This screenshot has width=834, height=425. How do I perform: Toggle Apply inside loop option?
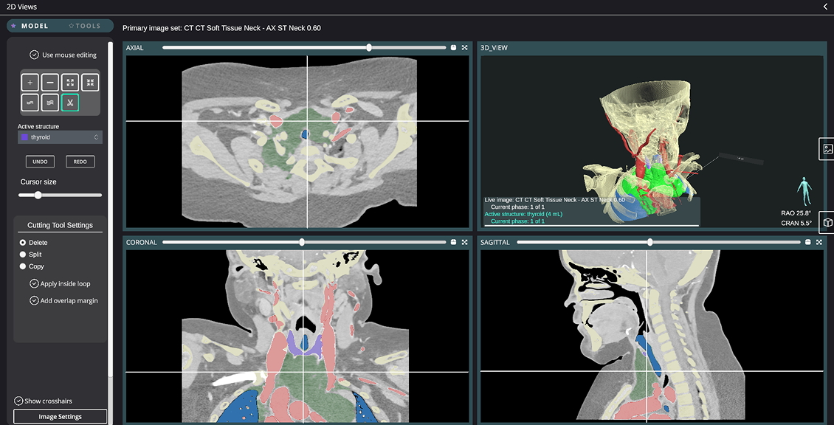pos(34,283)
